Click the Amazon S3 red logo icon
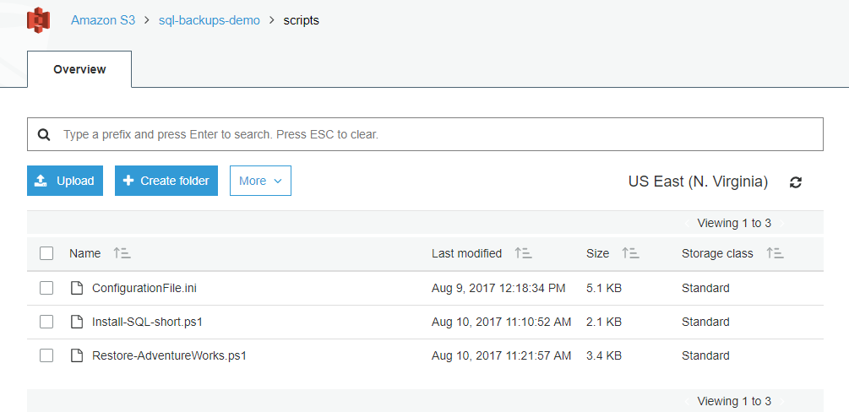Screen dimensions: 849x412 click(39, 20)
